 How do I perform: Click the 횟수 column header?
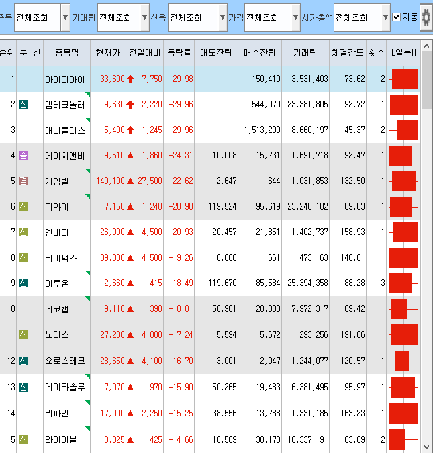376,52
